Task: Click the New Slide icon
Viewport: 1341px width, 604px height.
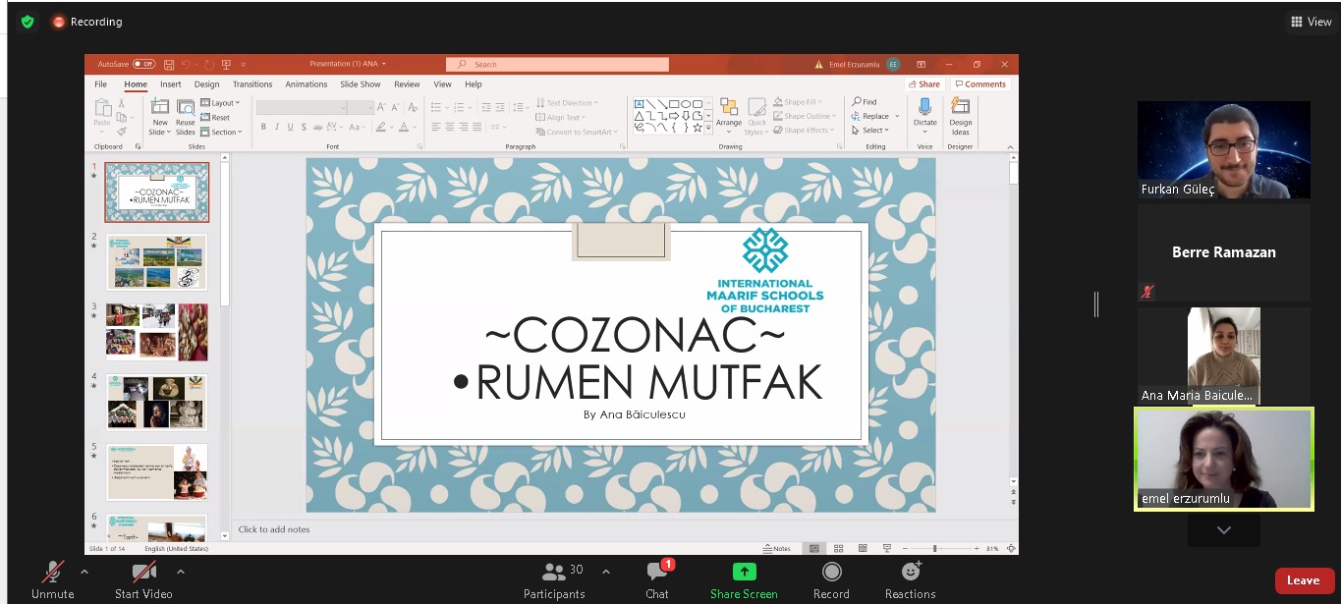Action: point(159,108)
